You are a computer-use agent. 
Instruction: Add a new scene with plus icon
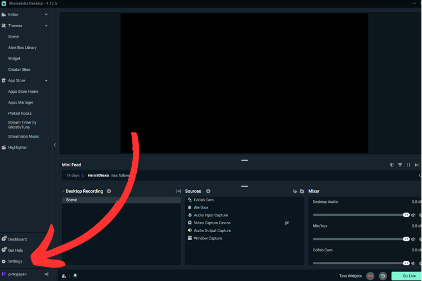pos(109,191)
